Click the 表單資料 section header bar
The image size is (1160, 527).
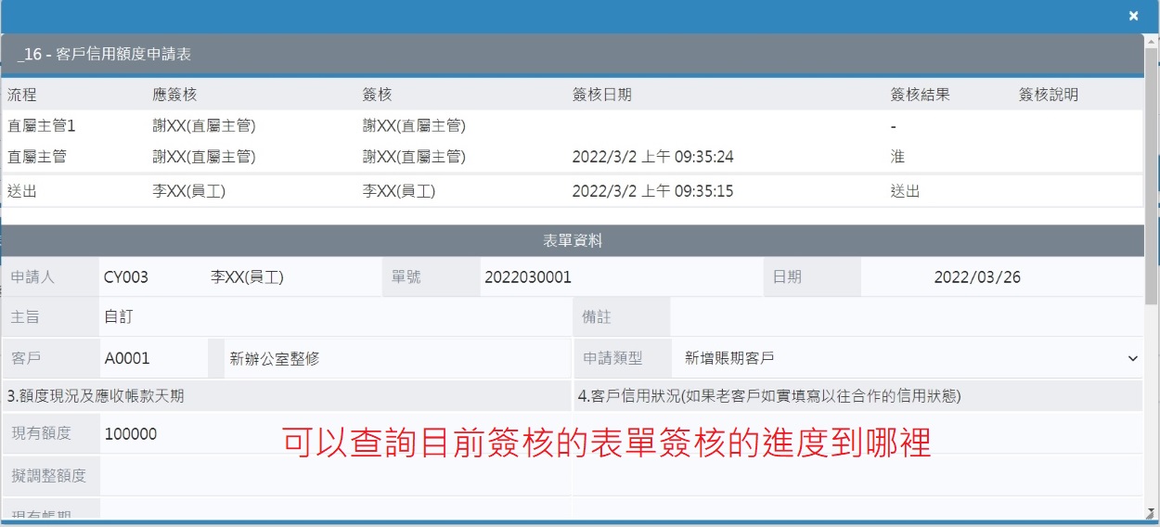[572, 241]
